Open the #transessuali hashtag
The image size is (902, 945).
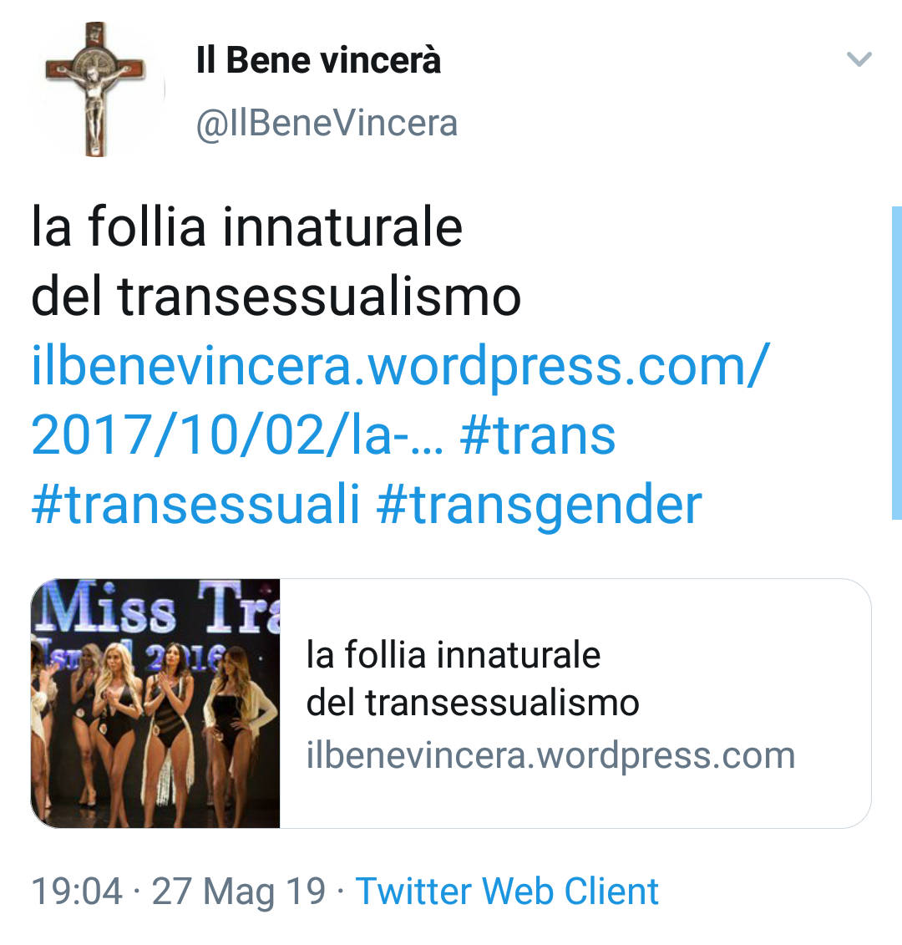coord(195,504)
